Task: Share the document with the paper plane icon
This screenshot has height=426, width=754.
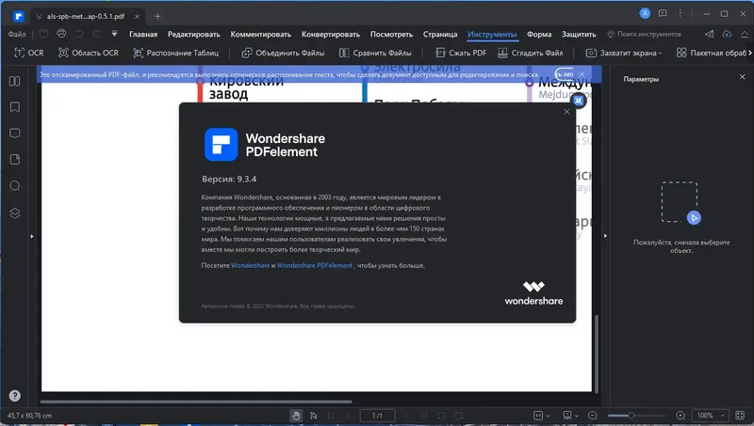Action: click(710, 34)
